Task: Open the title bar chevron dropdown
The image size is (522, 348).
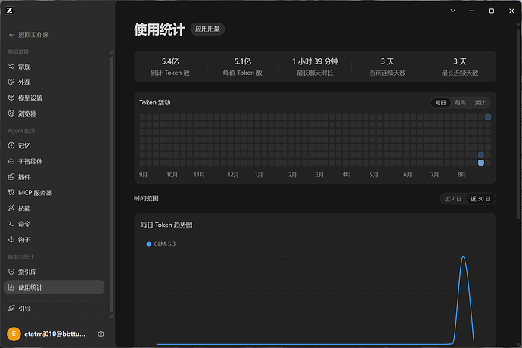Action: tap(452, 11)
